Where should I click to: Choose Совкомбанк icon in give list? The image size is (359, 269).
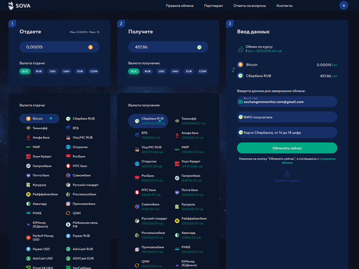[x=68, y=175]
